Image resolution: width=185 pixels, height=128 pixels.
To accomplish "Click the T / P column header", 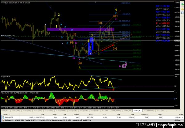I will 119,114.
